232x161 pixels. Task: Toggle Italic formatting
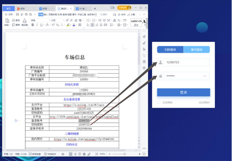(x=37, y=25)
